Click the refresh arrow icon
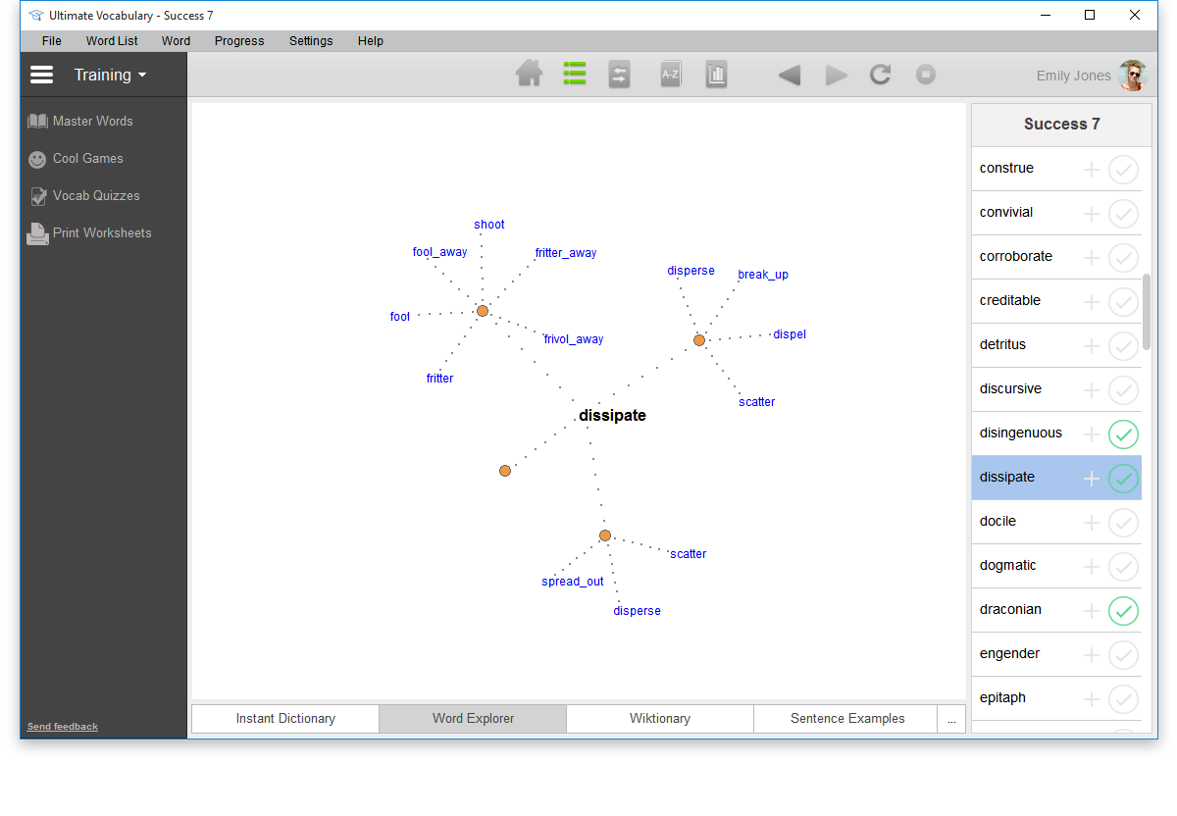This screenshot has height=816, width=1177. point(880,75)
